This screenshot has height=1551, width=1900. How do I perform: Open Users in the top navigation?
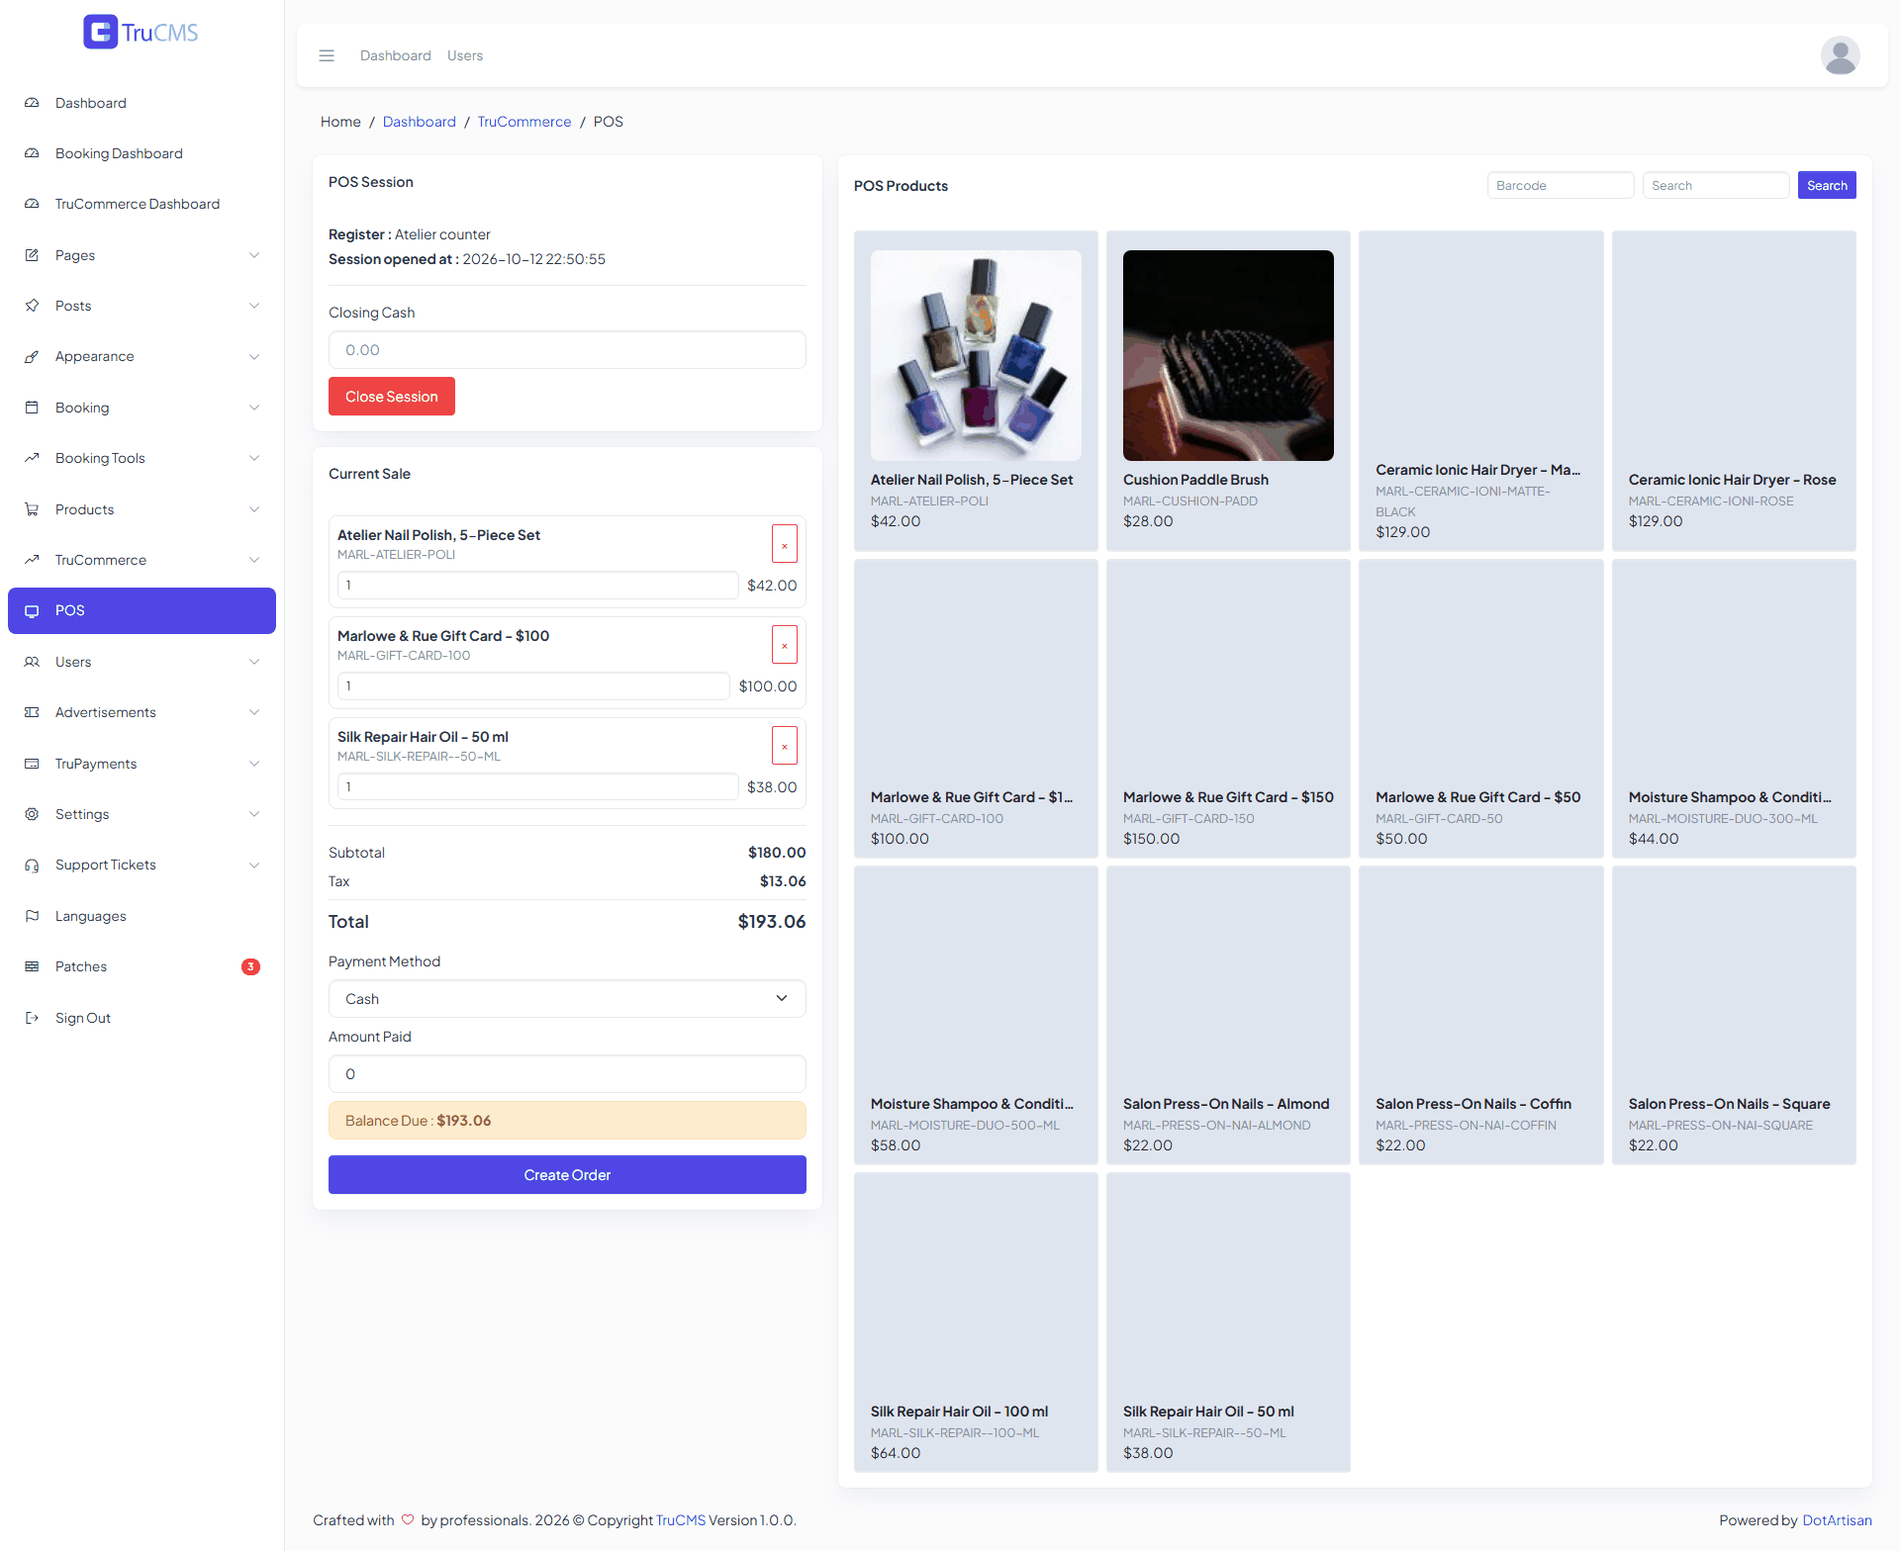coord(465,55)
